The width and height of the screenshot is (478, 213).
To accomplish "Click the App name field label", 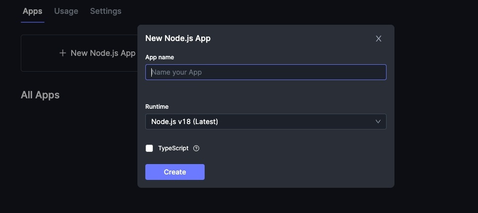I will click(160, 57).
